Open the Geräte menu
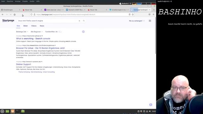Viewport: 203px width, 114px height. pyautogui.click(x=32, y=1)
